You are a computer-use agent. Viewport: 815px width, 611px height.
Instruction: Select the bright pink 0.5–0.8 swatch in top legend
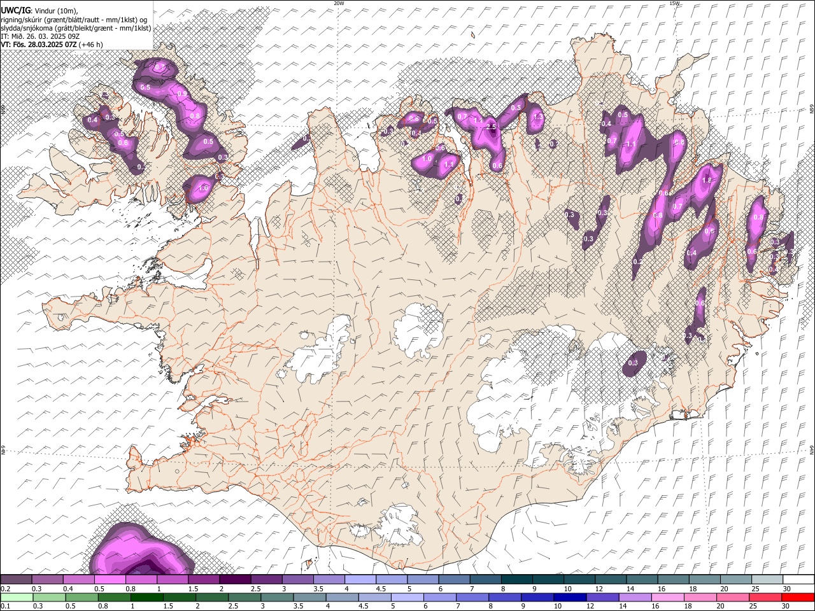[x=110, y=580]
